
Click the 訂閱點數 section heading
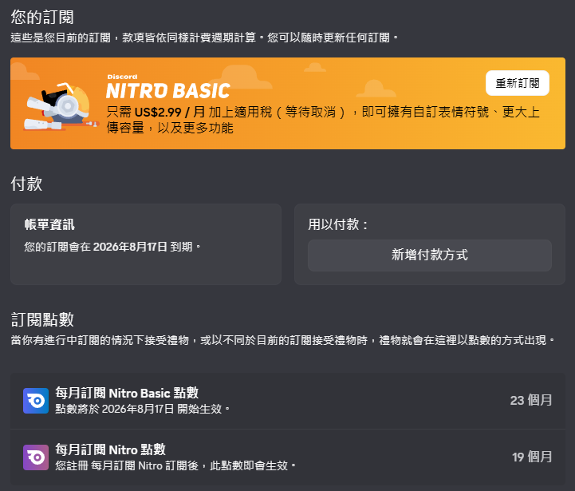42,319
